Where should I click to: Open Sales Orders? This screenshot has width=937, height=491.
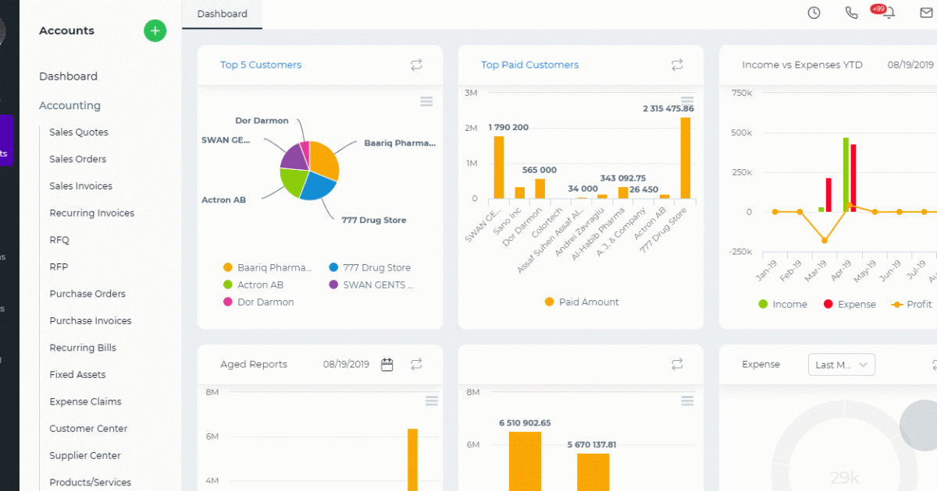(x=77, y=159)
